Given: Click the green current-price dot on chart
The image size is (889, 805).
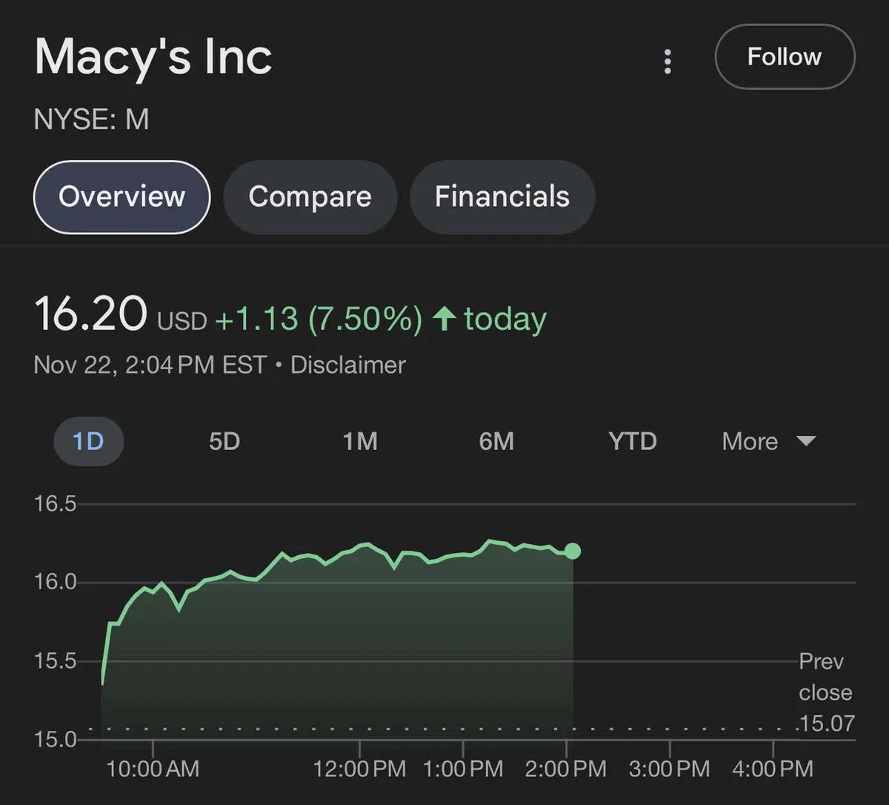Looking at the screenshot, I should pyautogui.click(x=572, y=551).
